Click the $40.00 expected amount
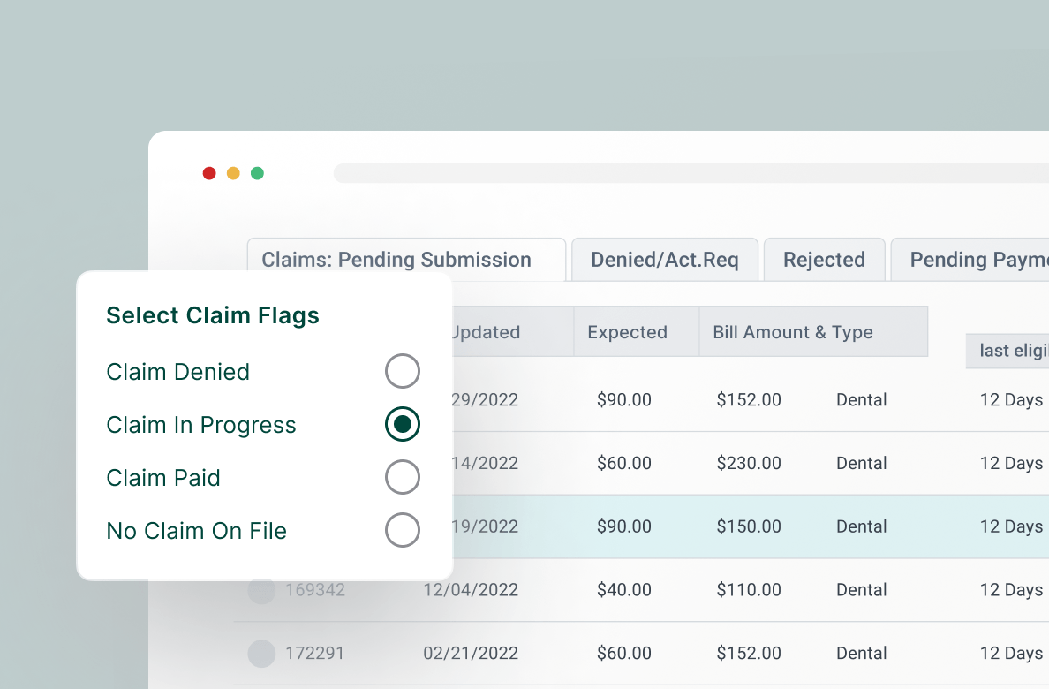Image resolution: width=1049 pixels, height=689 pixels. [624, 590]
